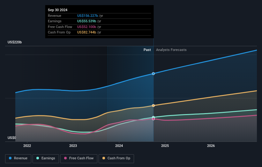The width and height of the screenshot is (262, 167).
Task: Toggle the Cash From Op legend button
Action: (116, 158)
